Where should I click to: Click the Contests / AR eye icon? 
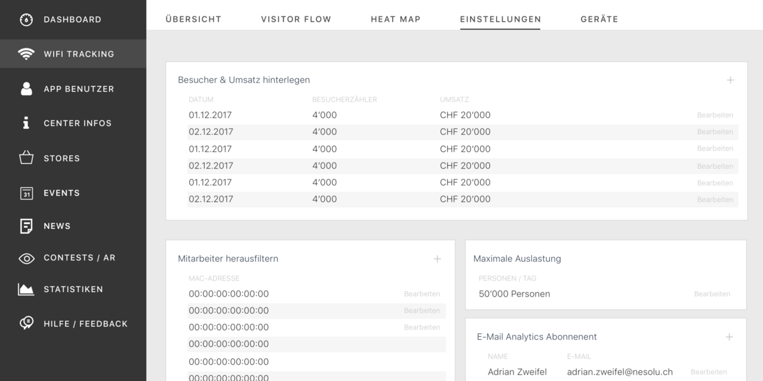26,258
